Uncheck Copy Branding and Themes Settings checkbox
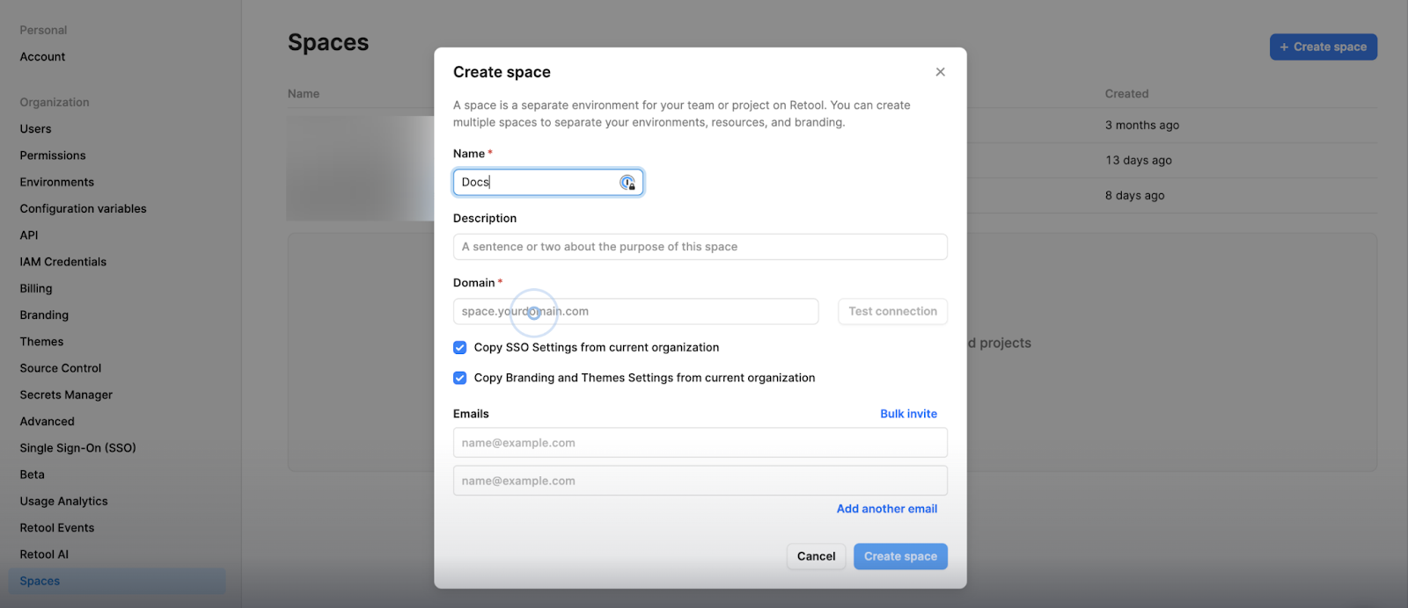This screenshot has width=1408, height=608. tap(459, 378)
